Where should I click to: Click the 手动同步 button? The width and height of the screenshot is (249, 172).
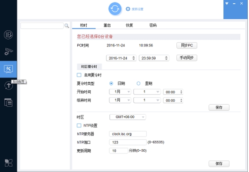[187, 58]
